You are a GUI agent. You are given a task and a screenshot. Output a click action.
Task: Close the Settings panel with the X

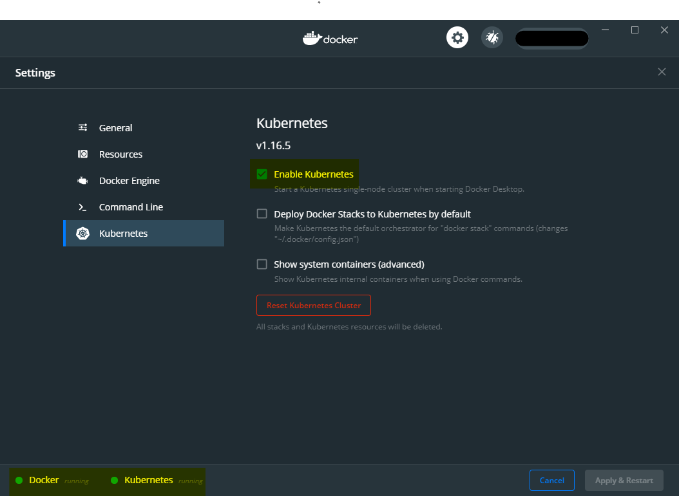coord(662,72)
